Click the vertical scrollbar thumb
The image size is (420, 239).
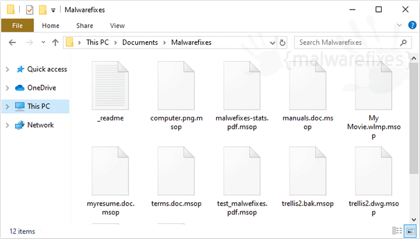(413, 119)
